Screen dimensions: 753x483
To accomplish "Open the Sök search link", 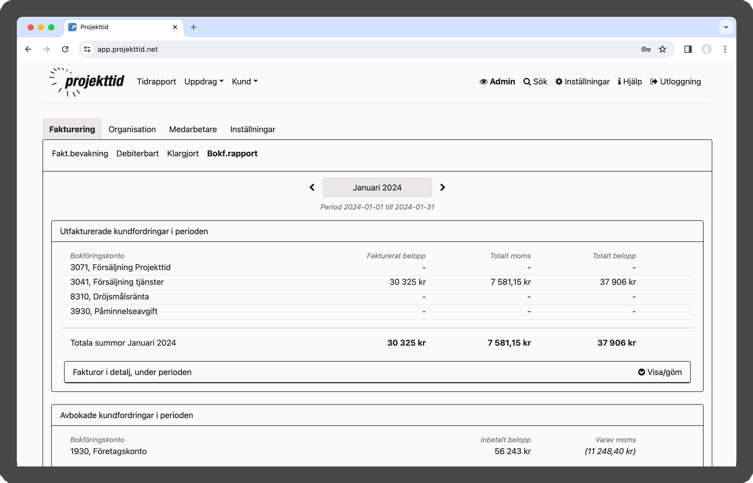I will tap(535, 82).
